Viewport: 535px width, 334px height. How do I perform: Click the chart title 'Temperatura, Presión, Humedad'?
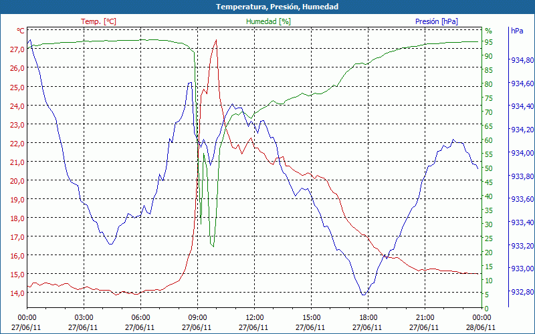click(277, 7)
